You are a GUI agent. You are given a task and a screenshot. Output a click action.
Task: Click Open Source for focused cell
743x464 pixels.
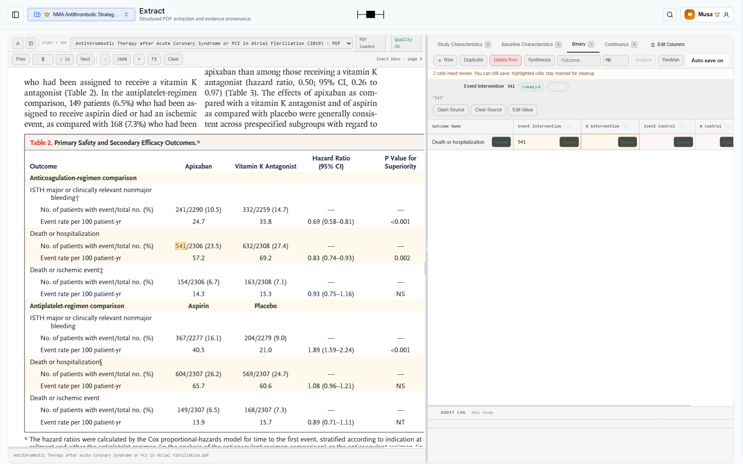450,110
